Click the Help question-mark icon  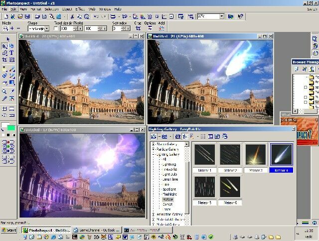[x=239, y=16]
